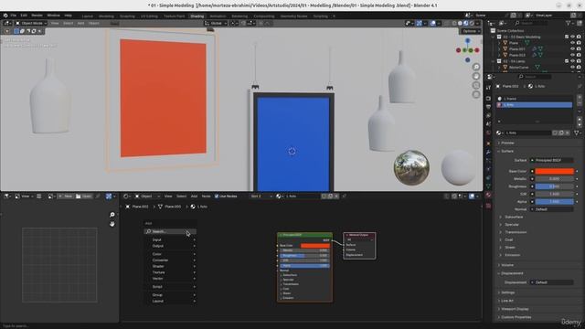Open the Modifiers wrench properties tab
The image size is (585, 329).
[x=488, y=152]
